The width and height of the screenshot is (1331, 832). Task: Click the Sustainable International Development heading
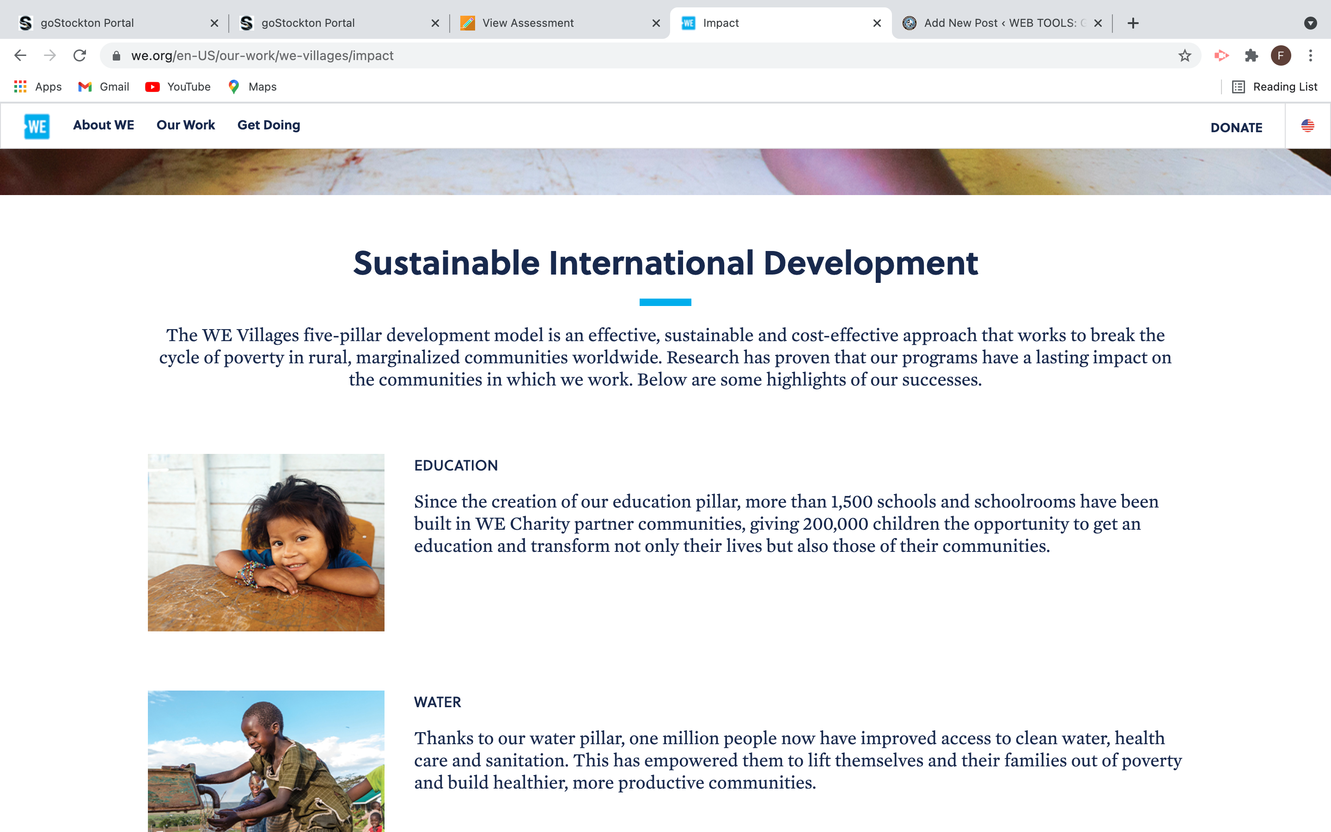coord(665,263)
